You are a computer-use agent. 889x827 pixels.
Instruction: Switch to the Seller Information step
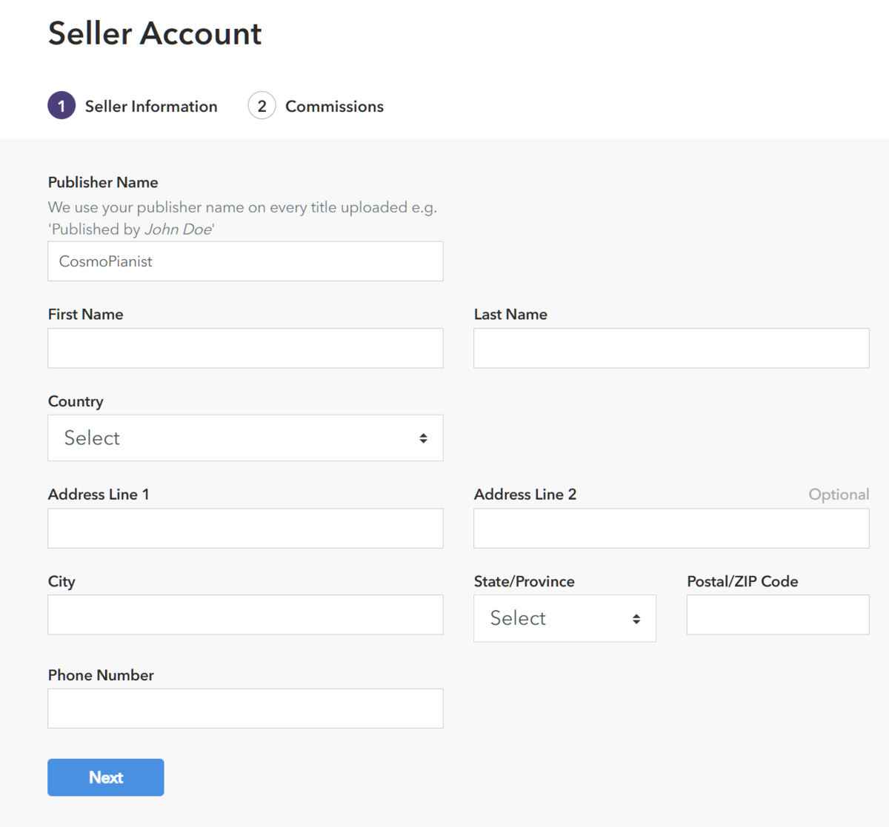click(151, 107)
